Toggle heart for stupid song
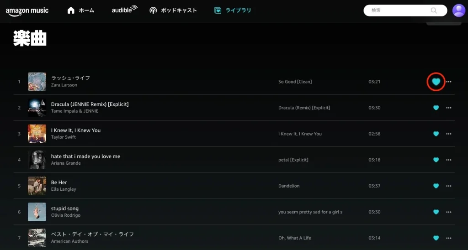468x250 pixels. 436,212
